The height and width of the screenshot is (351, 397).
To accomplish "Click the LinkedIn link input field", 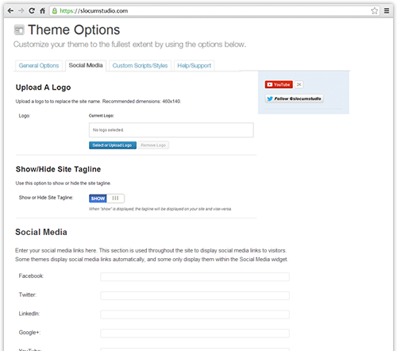I will [195, 314].
